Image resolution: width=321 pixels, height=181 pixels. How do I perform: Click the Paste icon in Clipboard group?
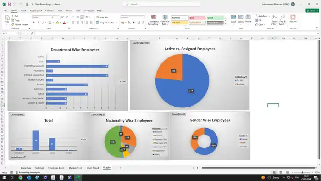pos(7,17)
